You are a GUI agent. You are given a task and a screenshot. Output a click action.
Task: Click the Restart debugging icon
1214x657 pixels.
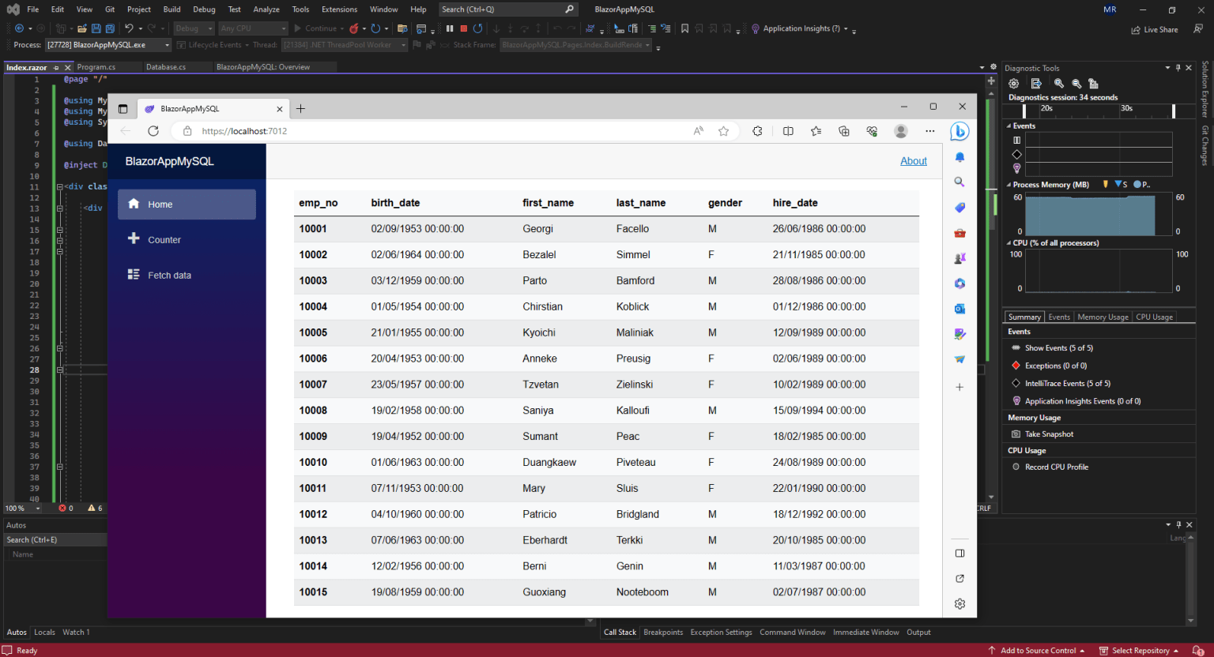pyautogui.click(x=478, y=28)
